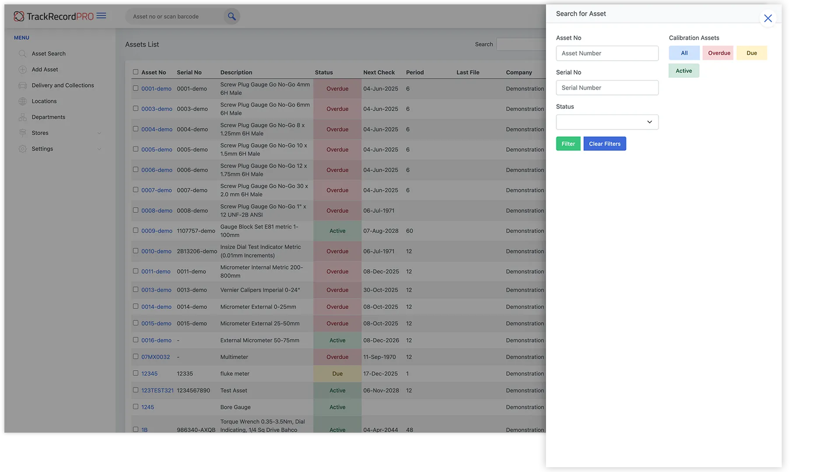Viewport: 840px width, 472px height.
Task: Enable the Overdue calibration filter pill
Action: coord(717,53)
